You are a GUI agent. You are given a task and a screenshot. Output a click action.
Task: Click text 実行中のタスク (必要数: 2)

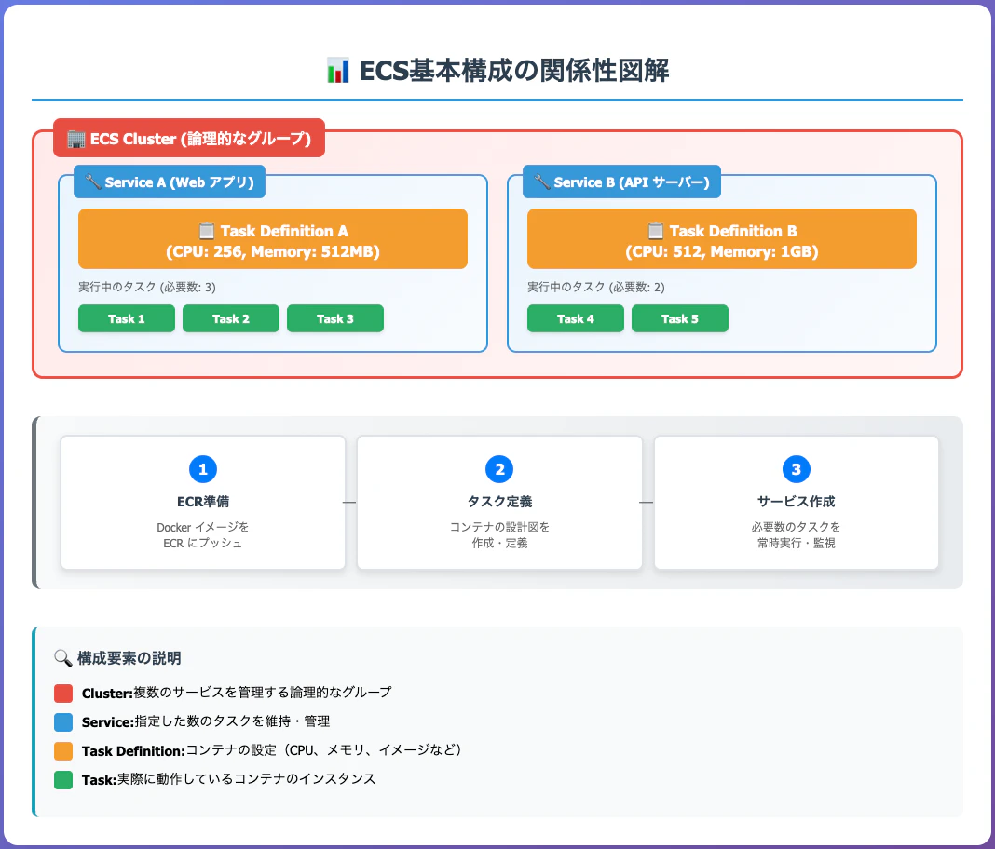596,288
